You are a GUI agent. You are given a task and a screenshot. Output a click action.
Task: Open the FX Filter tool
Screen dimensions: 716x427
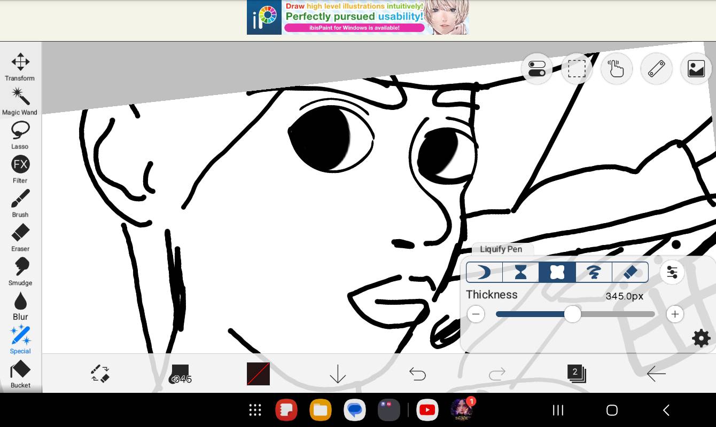(x=20, y=169)
